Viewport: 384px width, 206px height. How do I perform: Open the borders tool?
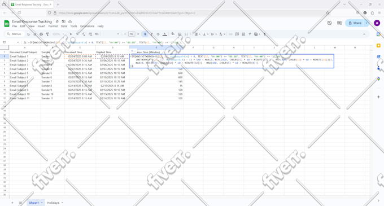(180, 34)
